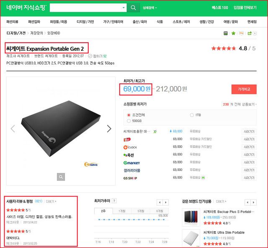Click the Naver 지식쇼핑 logo
Viewport: 268px width, 248px height.
(26, 8)
